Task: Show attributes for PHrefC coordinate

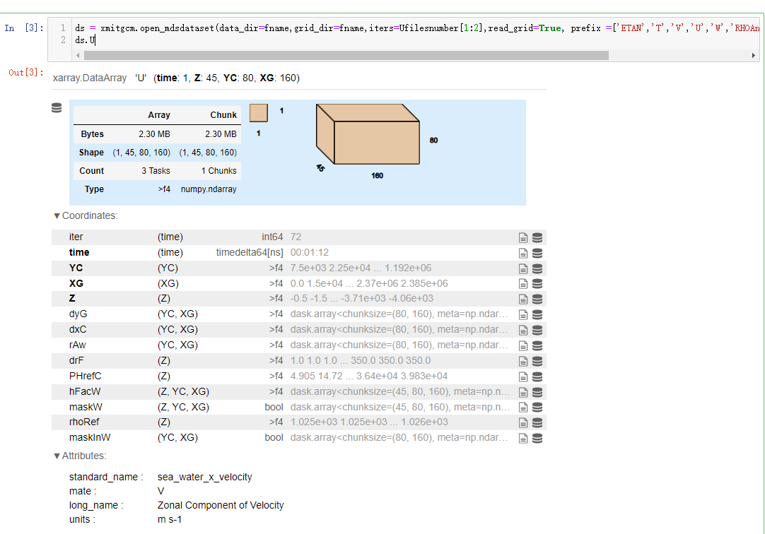Action: point(523,376)
